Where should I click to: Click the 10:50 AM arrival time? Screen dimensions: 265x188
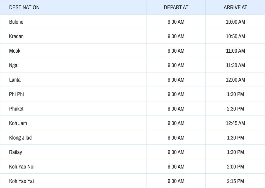coord(235,36)
